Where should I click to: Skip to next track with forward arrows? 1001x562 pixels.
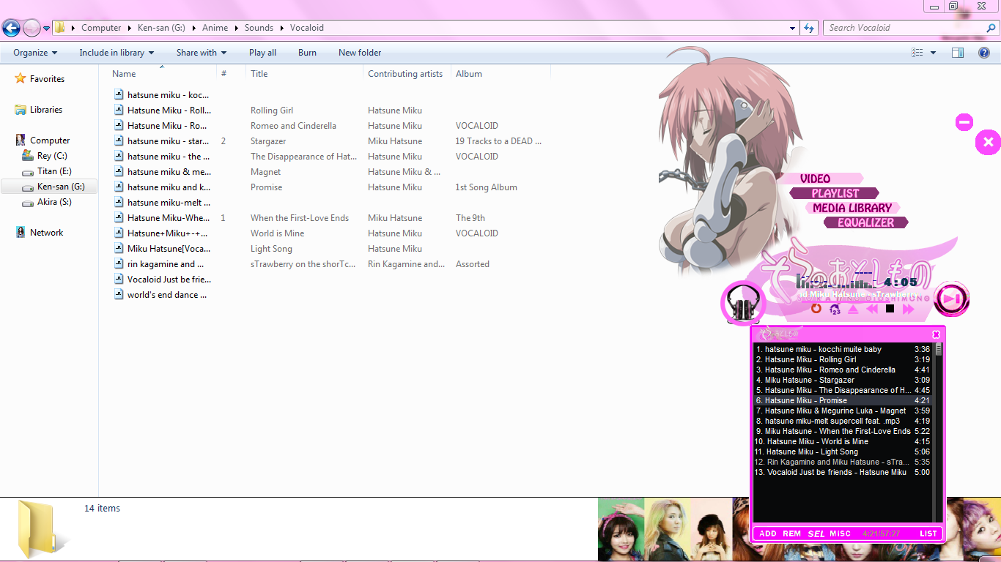(909, 309)
